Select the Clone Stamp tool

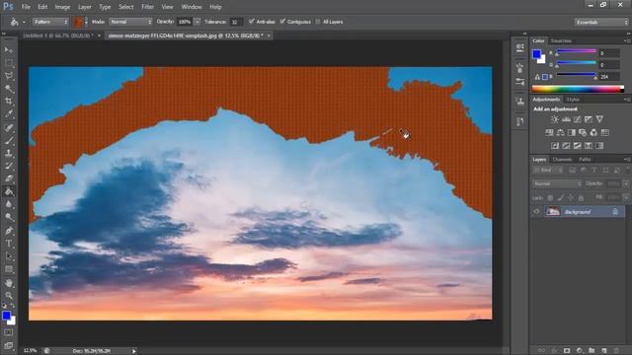[9, 154]
